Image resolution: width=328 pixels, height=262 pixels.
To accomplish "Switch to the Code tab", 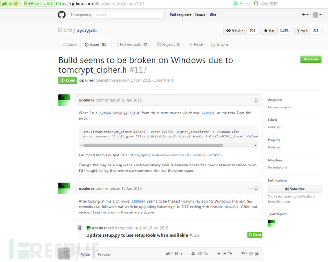I will tap(70, 44).
